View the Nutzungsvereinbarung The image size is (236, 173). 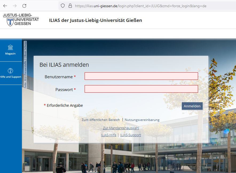pyautogui.click(x=142, y=120)
